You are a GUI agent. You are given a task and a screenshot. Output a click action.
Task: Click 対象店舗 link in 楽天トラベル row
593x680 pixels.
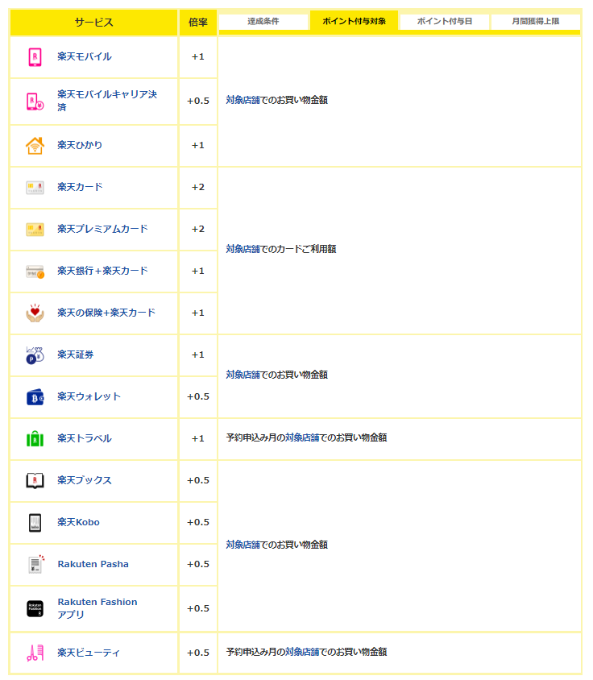click(x=302, y=438)
